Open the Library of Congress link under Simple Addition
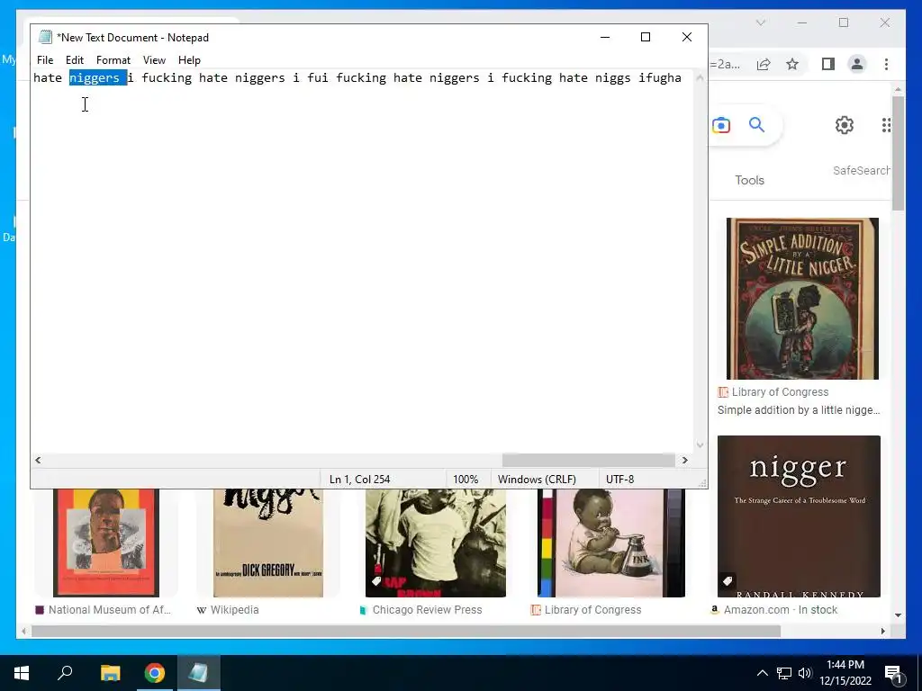 [x=773, y=392]
